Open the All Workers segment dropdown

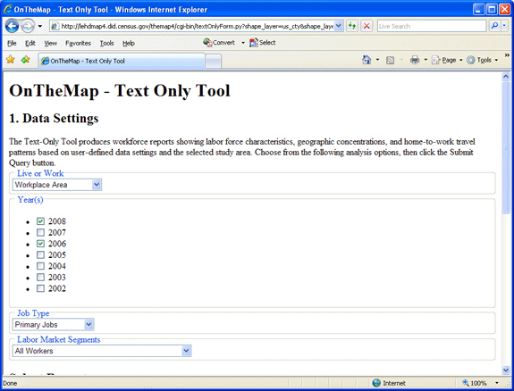tap(102, 351)
